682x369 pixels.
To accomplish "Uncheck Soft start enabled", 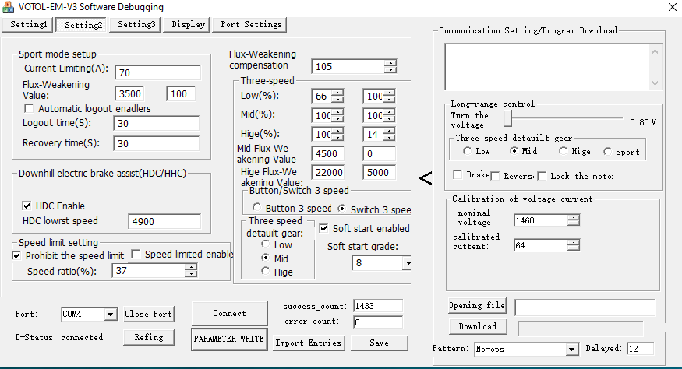I will [x=324, y=228].
